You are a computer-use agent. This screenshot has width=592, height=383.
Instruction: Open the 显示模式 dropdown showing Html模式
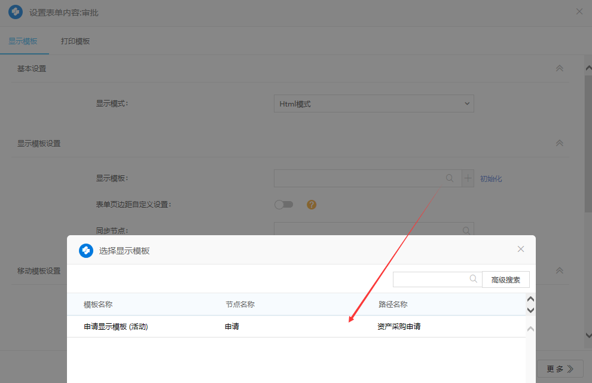(x=374, y=104)
